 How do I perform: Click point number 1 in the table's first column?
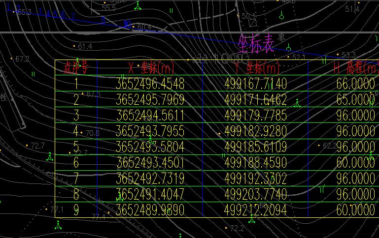pyautogui.click(x=76, y=84)
